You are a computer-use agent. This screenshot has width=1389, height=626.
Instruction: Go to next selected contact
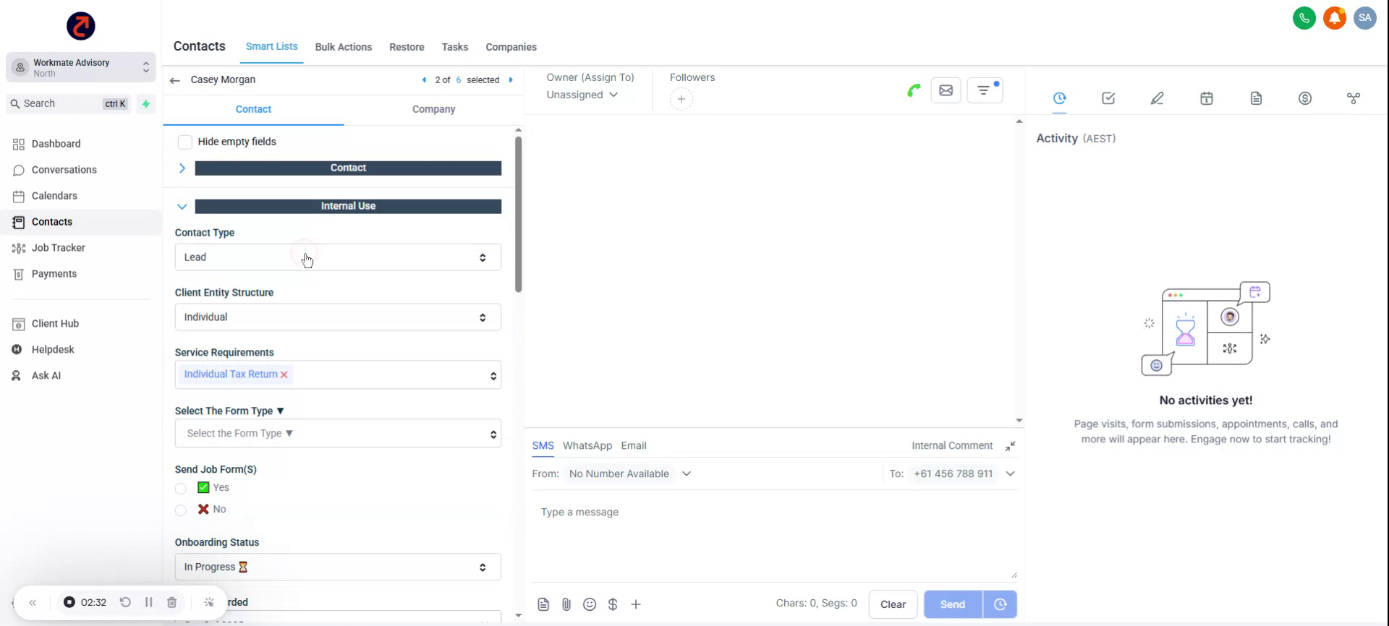click(x=511, y=80)
